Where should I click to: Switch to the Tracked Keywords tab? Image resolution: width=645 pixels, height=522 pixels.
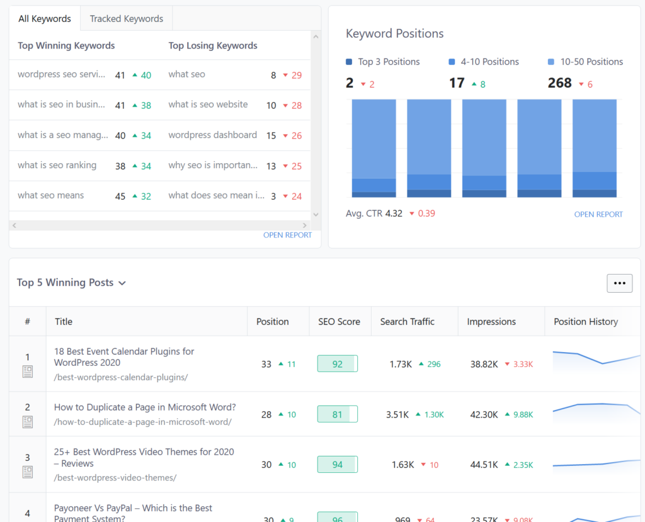[x=126, y=18]
